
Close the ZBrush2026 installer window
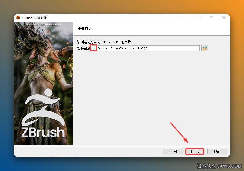[x=224, y=18]
